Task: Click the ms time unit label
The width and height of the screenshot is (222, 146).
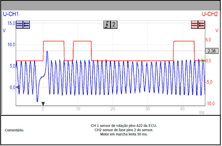Action: pos(201,112)
